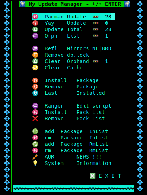
Task: Click the traffic light icon in Update Total row
Action: (x=96, y=29)
